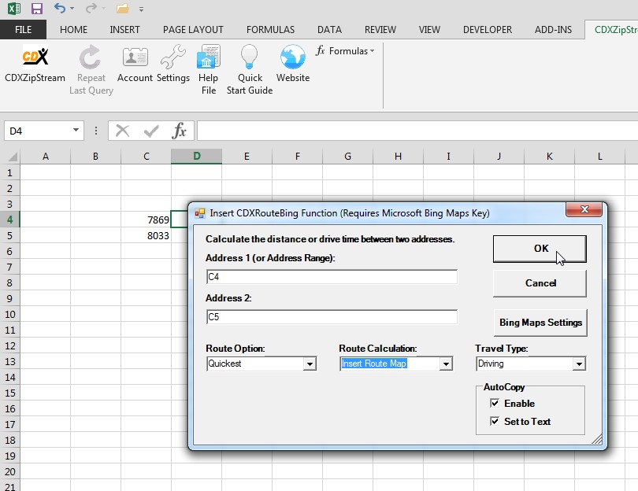Toggle the AutoCopy Enable checkbox
Screen dimensions: 638x491
point(495,403)
